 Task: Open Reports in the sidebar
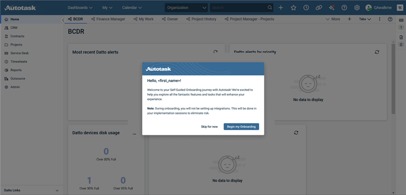(31, 70)
